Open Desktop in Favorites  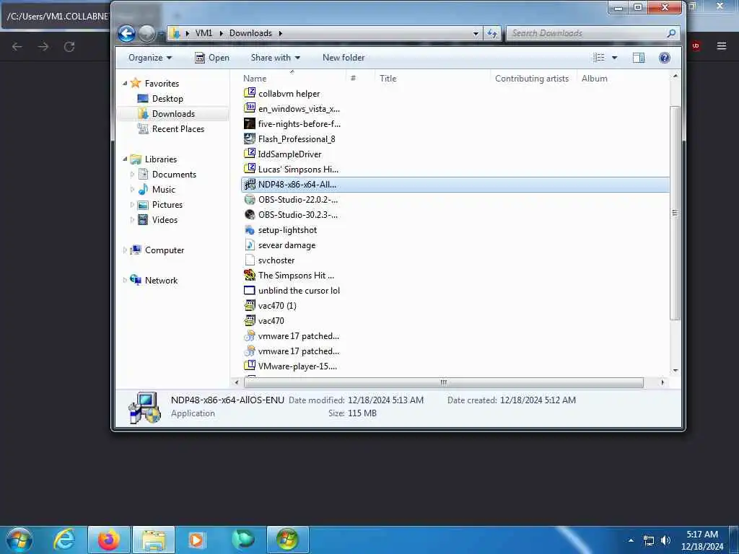point(160,98)
